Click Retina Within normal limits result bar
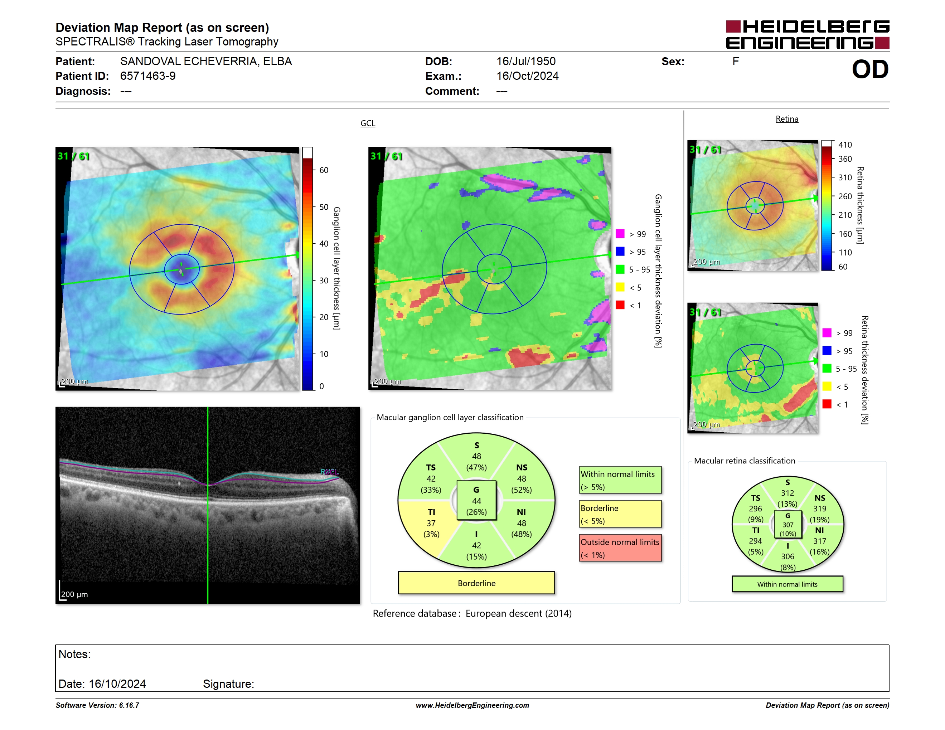The height and width of the screenshot is (730, 945). [787, 584]
